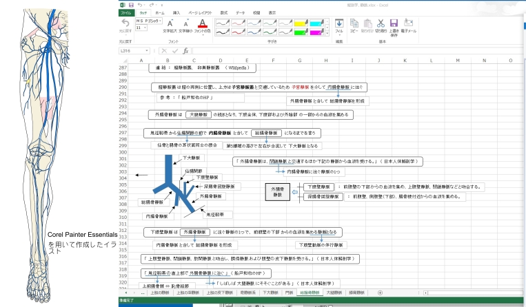This screenshot has width=526, height=307.
Task: Expand the pen gallery more arrow
Action: click(329, 34)
